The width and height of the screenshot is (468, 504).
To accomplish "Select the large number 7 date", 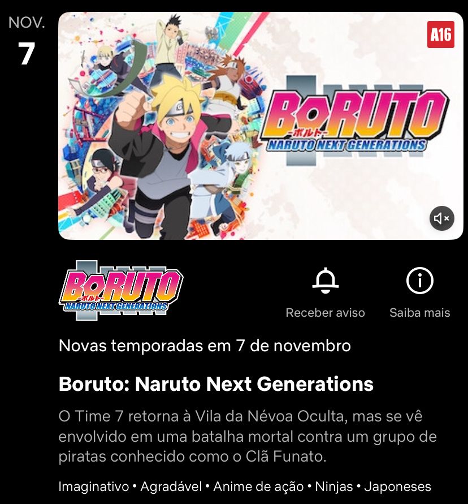I will (x=27, y=54).
